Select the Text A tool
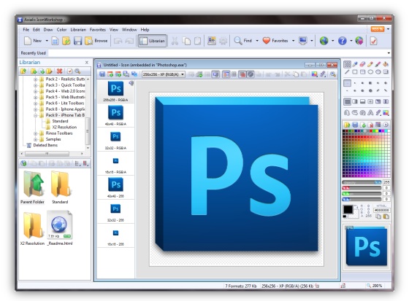Viewport: 409px width, 301px height. [370, 113]
